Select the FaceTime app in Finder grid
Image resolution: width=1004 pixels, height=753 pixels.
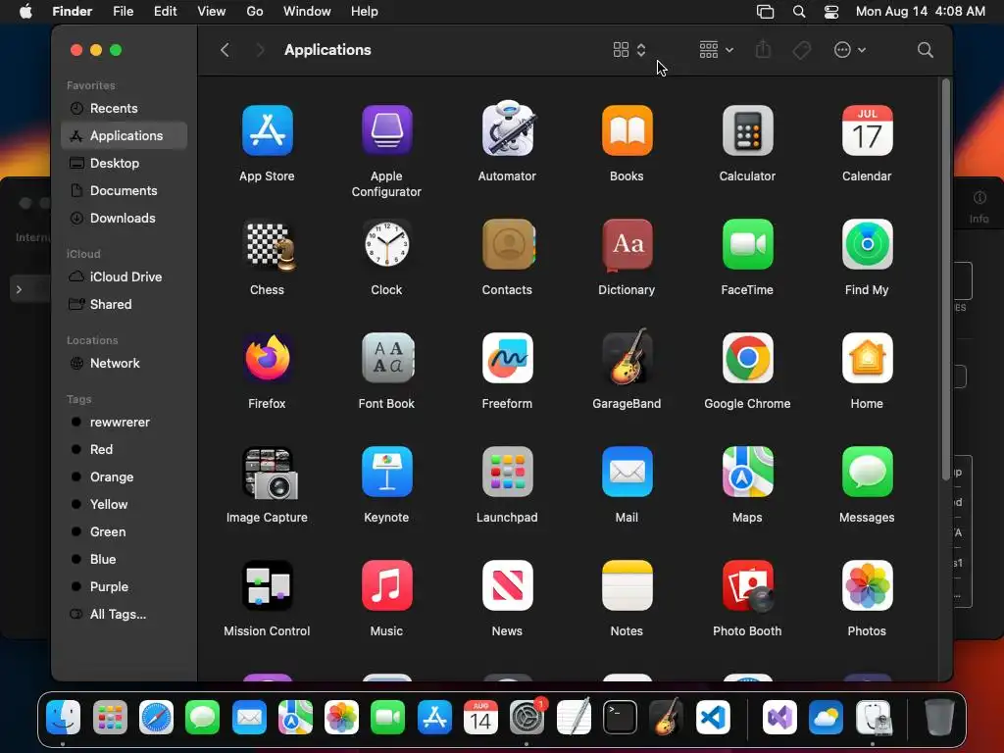(747, 244)
